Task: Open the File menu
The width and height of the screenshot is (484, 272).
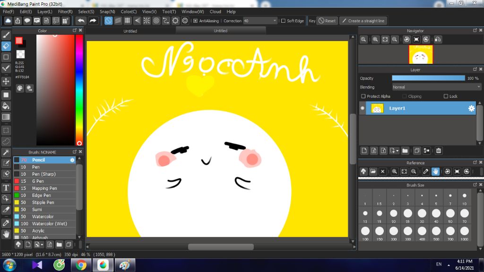Action: (x=9, y=12)
